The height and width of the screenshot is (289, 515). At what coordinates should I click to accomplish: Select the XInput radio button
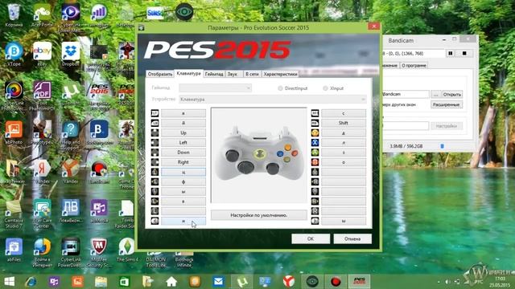[x=325, y=88]
